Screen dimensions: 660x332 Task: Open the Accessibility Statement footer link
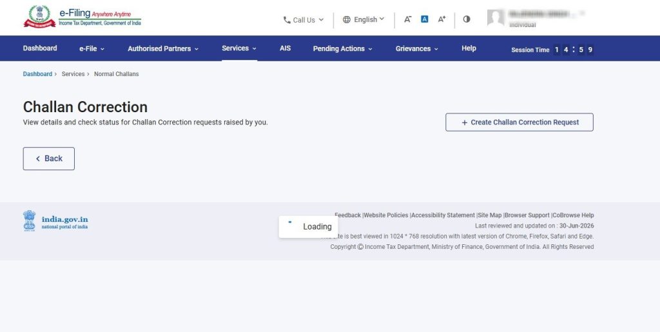point(443,215)
